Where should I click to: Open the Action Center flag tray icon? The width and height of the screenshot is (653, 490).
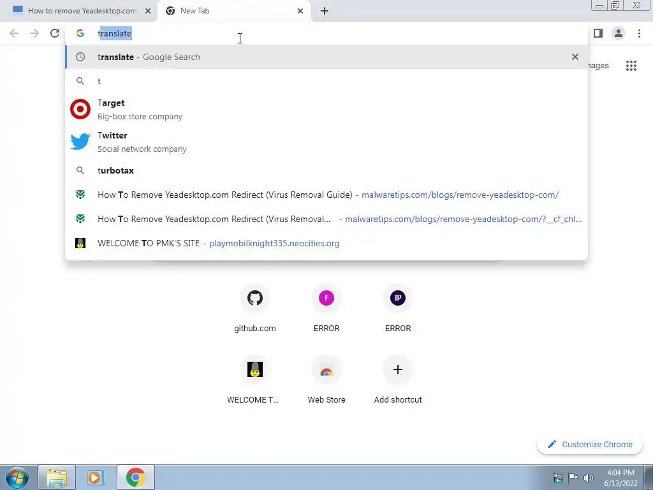[x=573, y=478]
